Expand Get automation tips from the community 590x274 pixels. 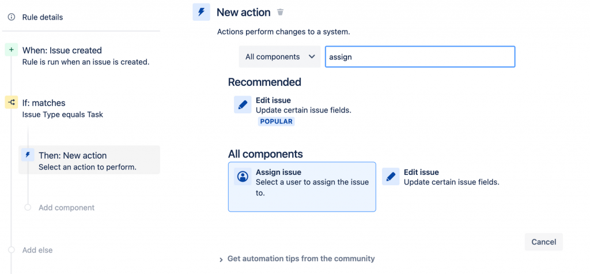[x=221, y=259]
